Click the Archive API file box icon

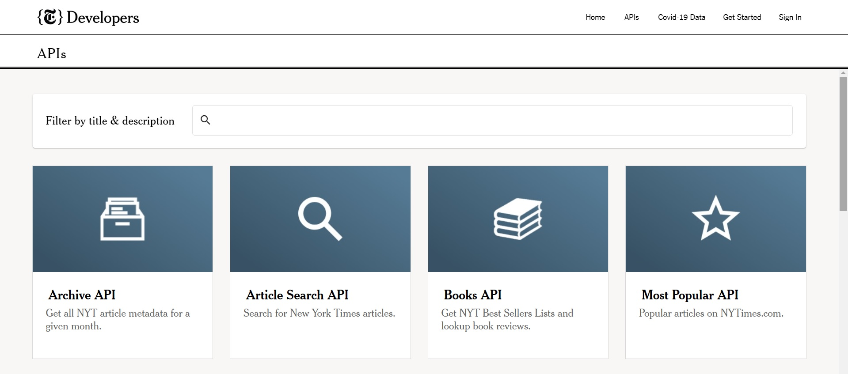tap(122, 219)
